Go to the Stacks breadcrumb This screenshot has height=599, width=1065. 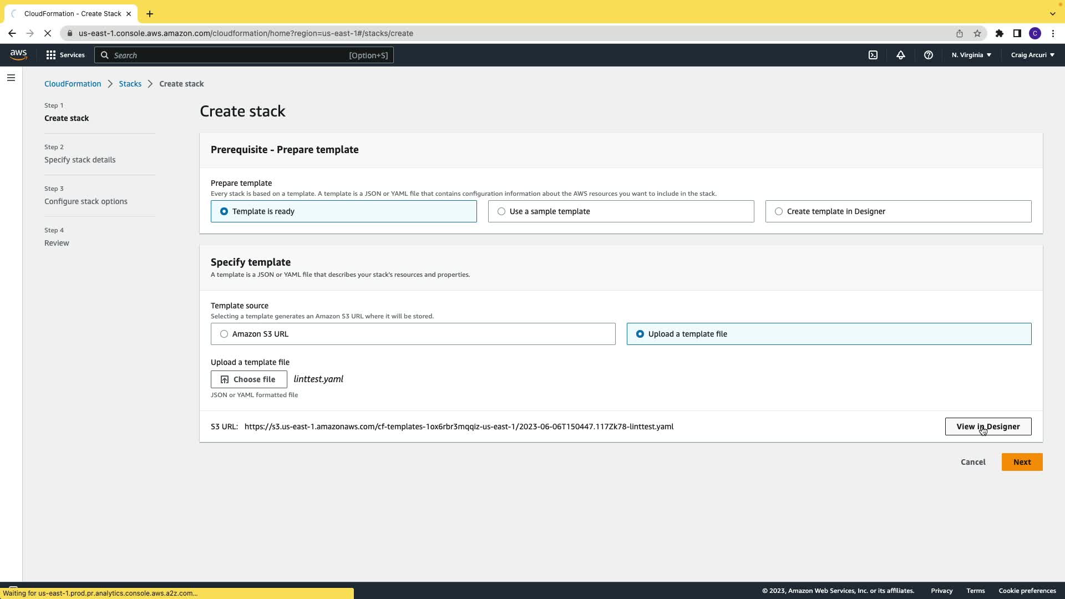point(130,84)
